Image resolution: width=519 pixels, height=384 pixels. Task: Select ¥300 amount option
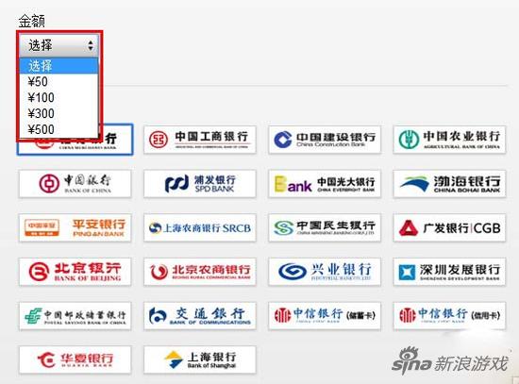point(59,113)
